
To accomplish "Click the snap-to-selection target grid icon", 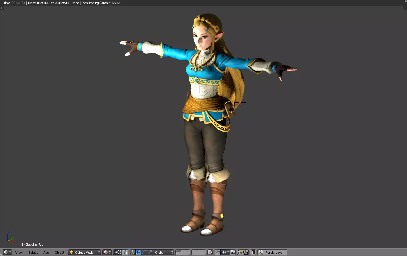I will tap(233, 252).
